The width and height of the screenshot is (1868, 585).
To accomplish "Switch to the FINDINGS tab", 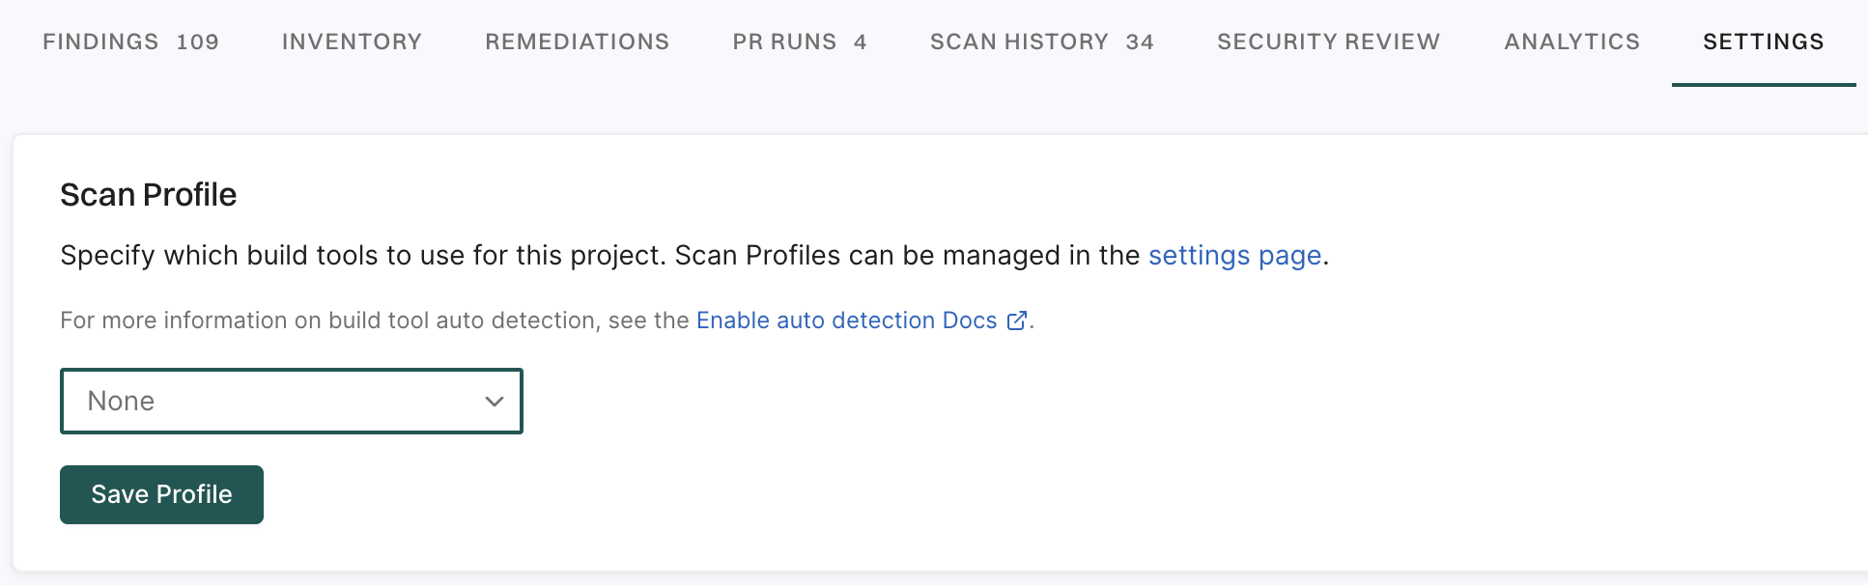I will (x=130, y=42).
